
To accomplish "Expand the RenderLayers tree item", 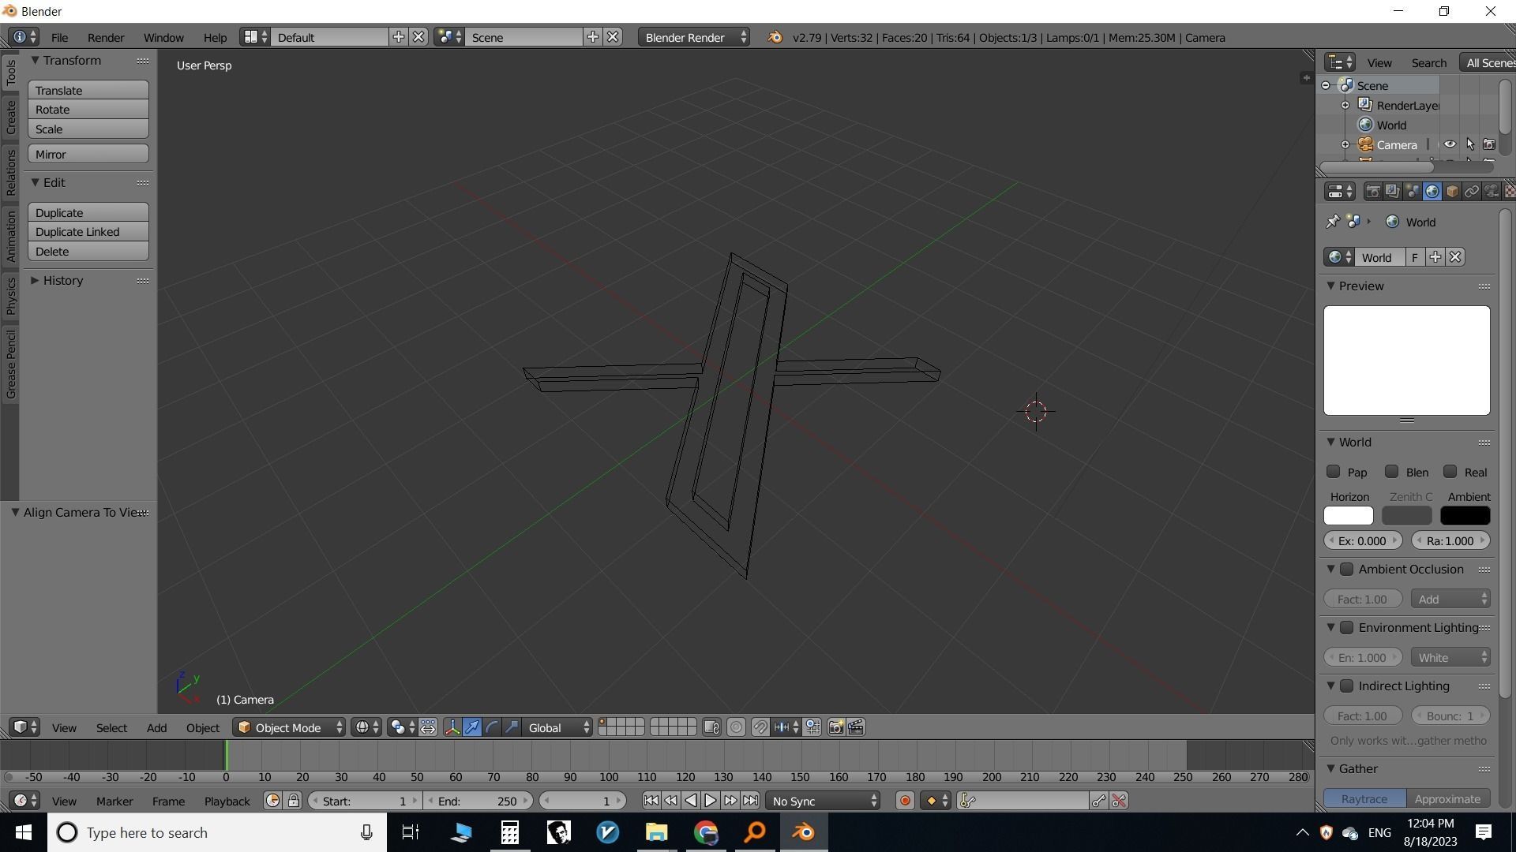I will (x=1345, y=105).
